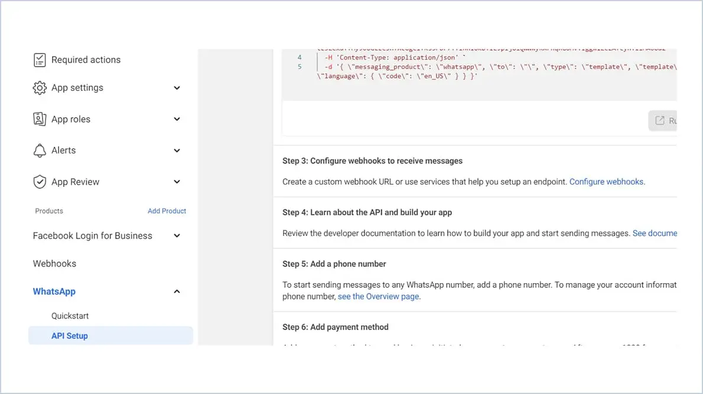
Task: Expand the App roles chevron
Action: click(x=177, y=119)
